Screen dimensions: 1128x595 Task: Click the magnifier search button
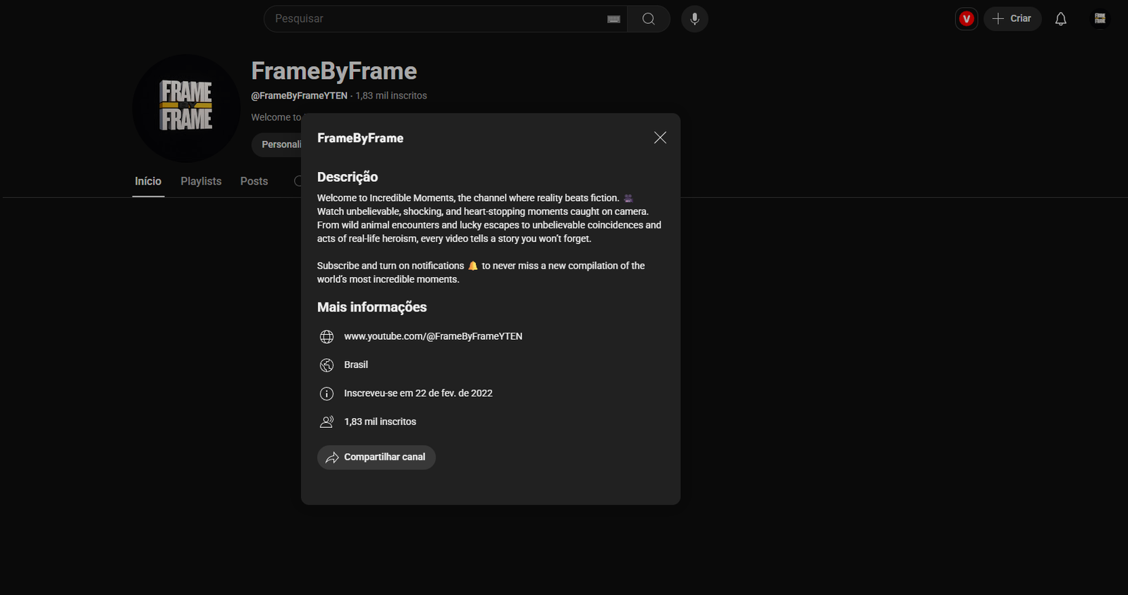click(x=649, y=19)
